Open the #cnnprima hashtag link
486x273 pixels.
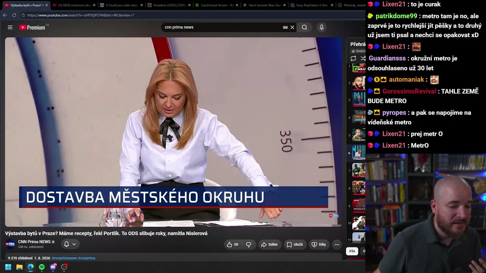pyautogui.click(x=87, y=258)
